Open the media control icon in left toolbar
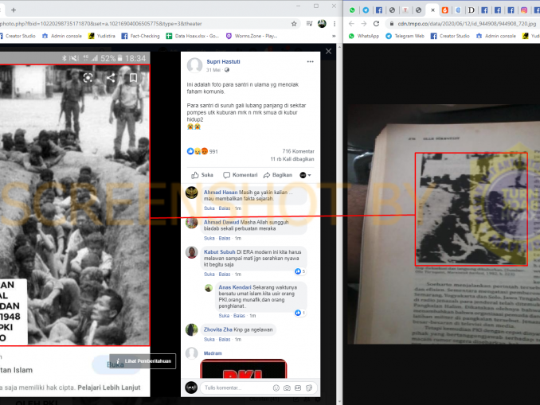Image resolution: width=540 pixels, height=405 pixels. coord(309,24)
